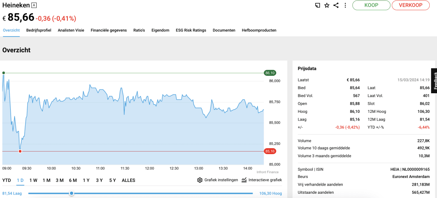The width and height of the screenshot is (437, 198).
Task: Choose the 5 Y chart timeframe
Action: click(x=112, y=180)
